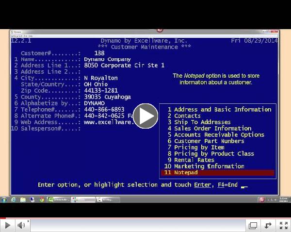Open Internet Explorer from the taskbar

(x=14, y=199)
